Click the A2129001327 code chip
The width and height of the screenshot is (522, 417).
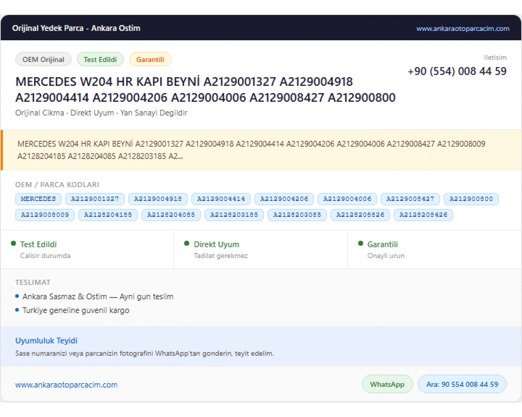[95, 199]
